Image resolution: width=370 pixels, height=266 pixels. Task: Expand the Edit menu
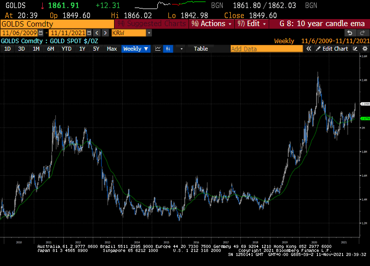coord(251,24)
